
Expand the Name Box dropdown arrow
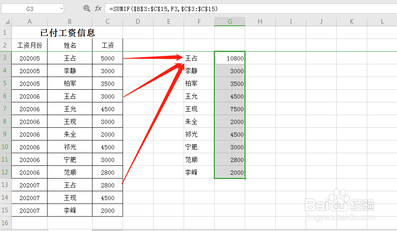click(62, 9)
